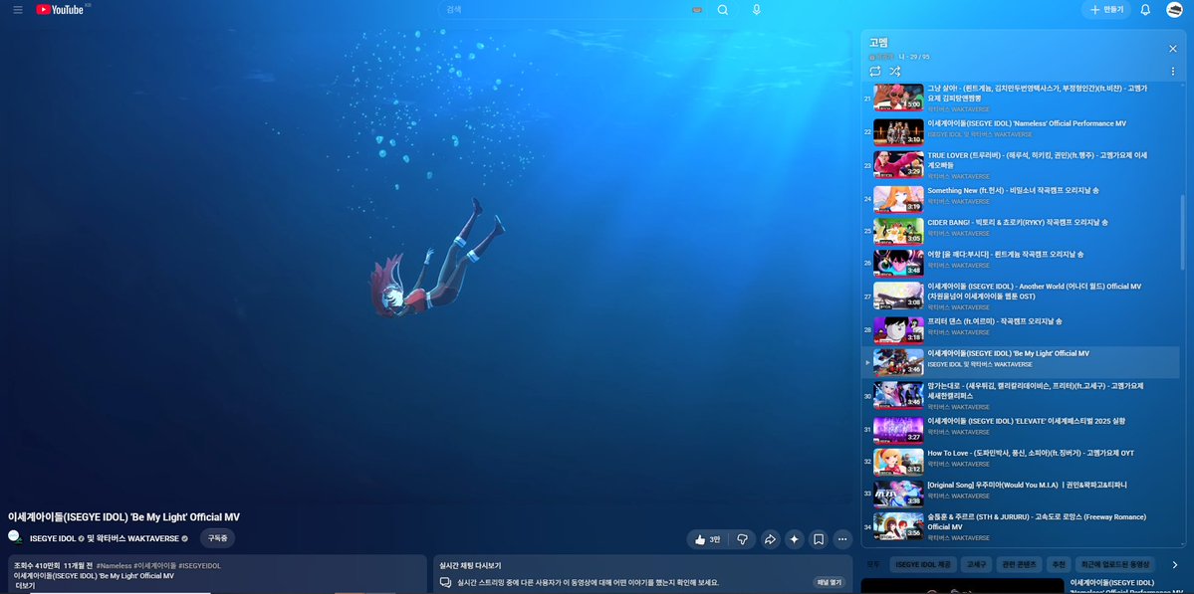Save the video with the bookmark icon

click(x=819, y=539)
